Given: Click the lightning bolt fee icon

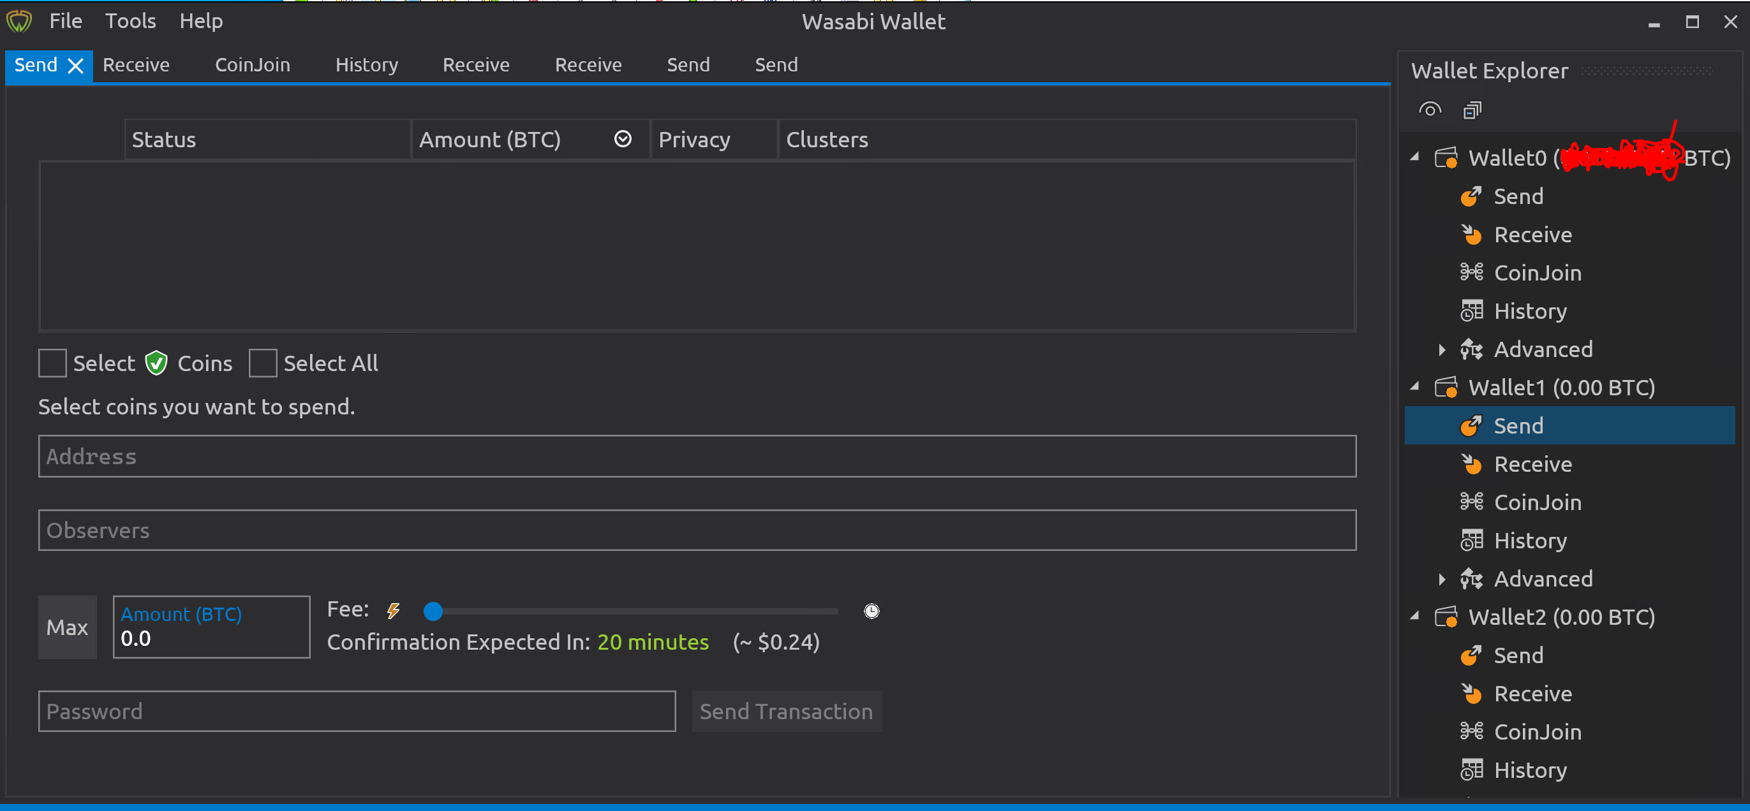Looking at the screenshot, I should [394, 611].
